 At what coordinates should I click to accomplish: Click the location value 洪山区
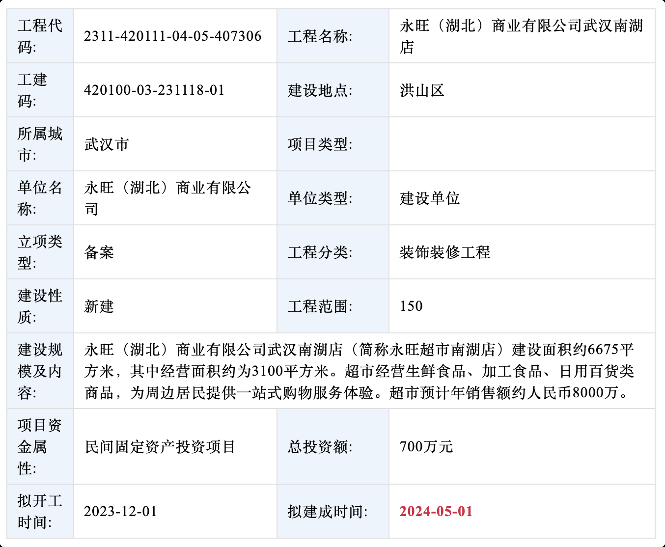[x=422, y=90]
